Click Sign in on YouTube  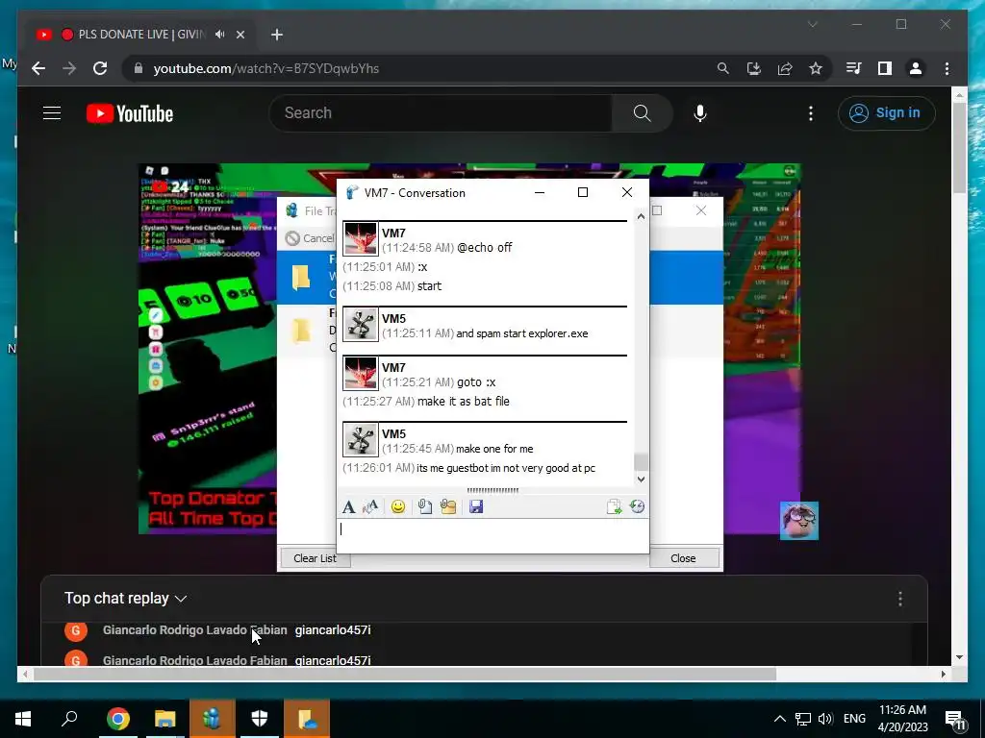pyautogui.click(x=886, y=113)
